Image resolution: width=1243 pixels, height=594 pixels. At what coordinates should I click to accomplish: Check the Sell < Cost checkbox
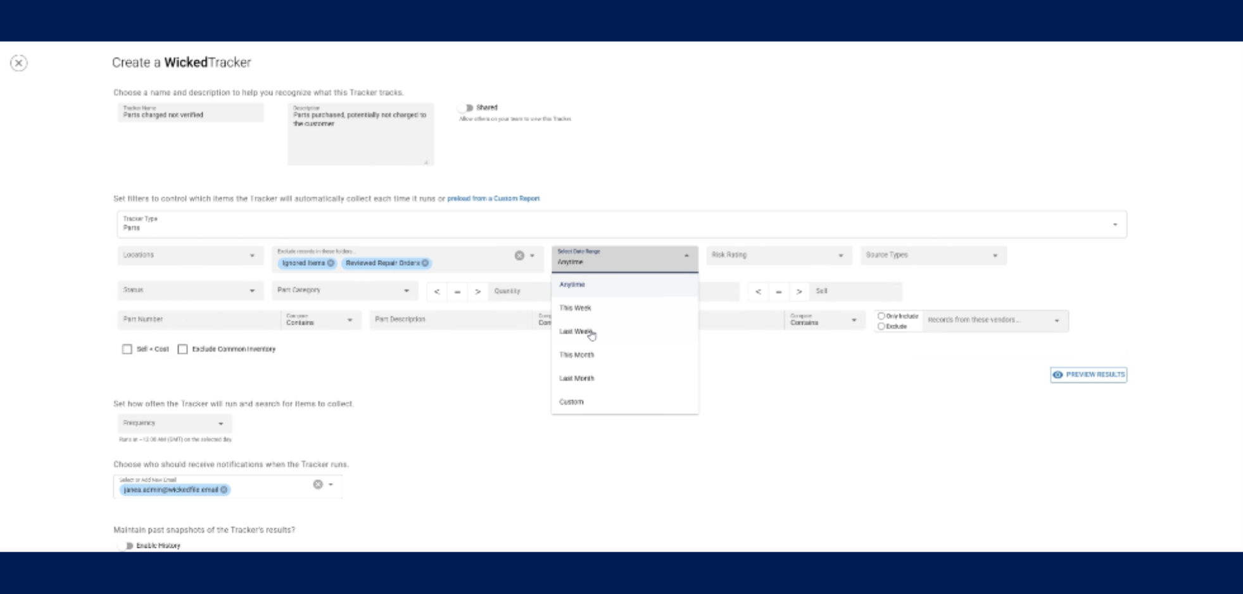click(x=127, y=349)
